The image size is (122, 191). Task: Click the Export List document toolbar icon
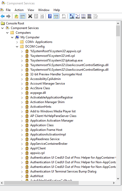pyautogui.click(x=64, y=16)
